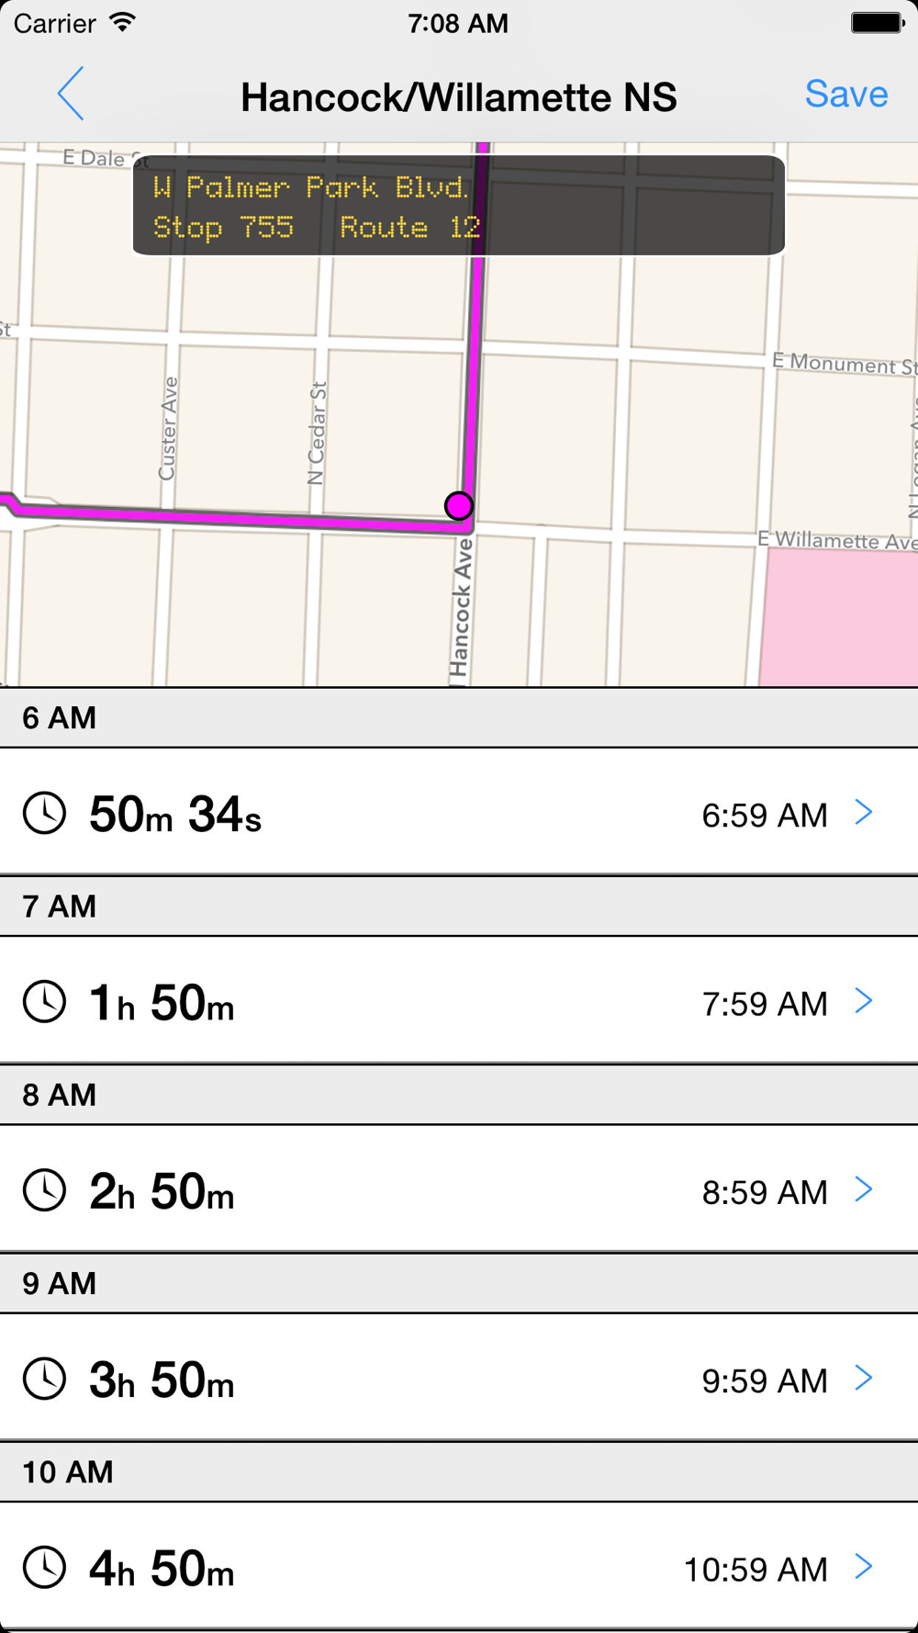This screenshot has width=918, height=1633.
Task: Tap clock icon beside 2h 50m
Action: pos(44,1190)
